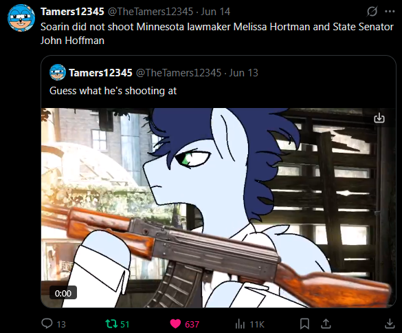Click the download icon below the post
This screenshot has width=402, height=333.
390,324
